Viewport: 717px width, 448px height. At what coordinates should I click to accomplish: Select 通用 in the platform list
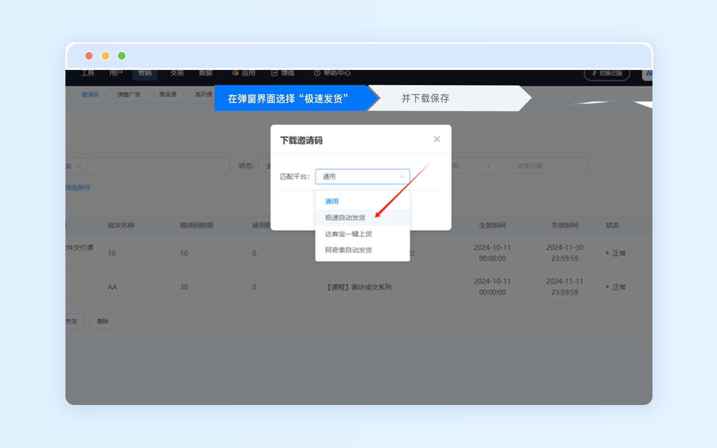pyautogui.click(x=332, y=202)
